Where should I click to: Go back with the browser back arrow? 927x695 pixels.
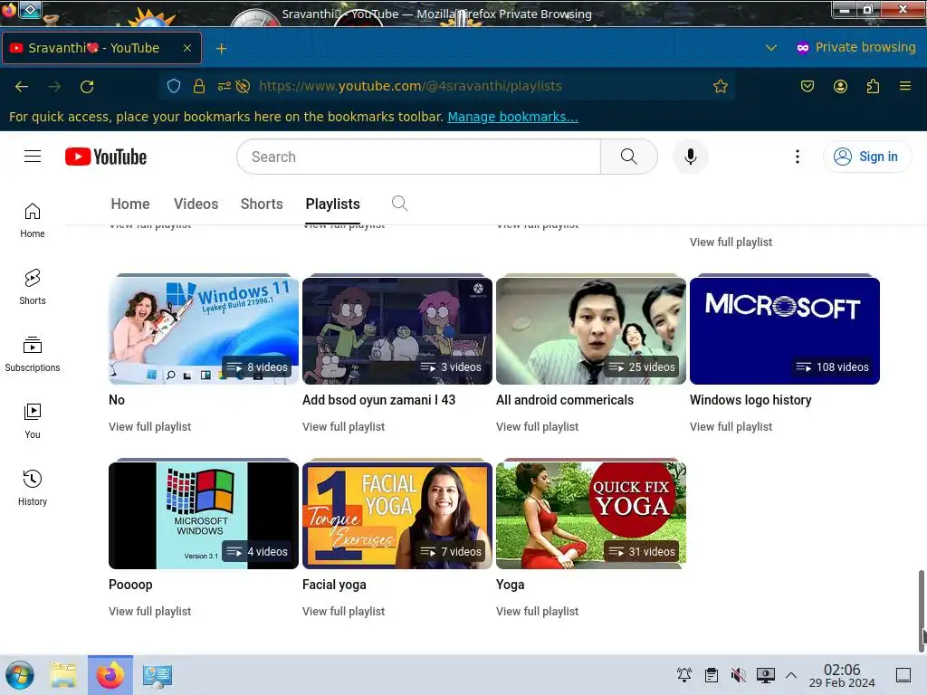pyautogui.click(x=22, y=86)
